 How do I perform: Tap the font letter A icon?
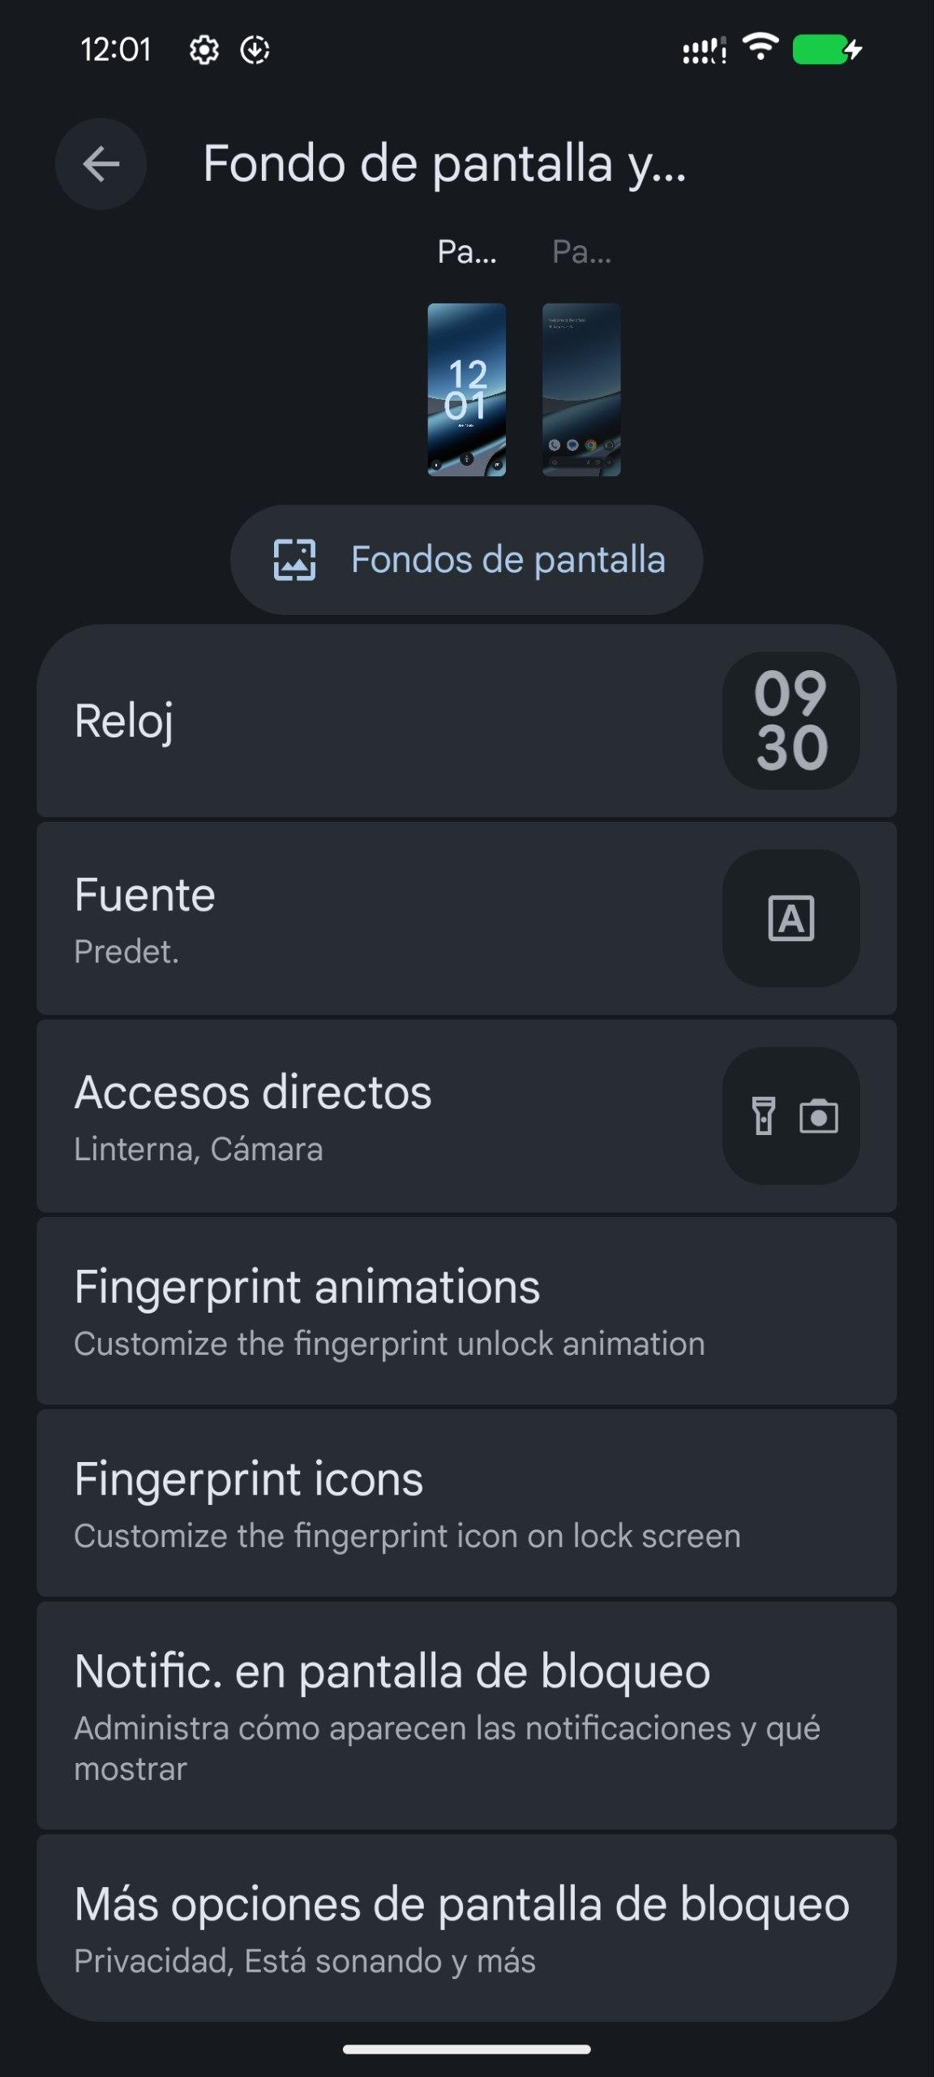[791, 918]
